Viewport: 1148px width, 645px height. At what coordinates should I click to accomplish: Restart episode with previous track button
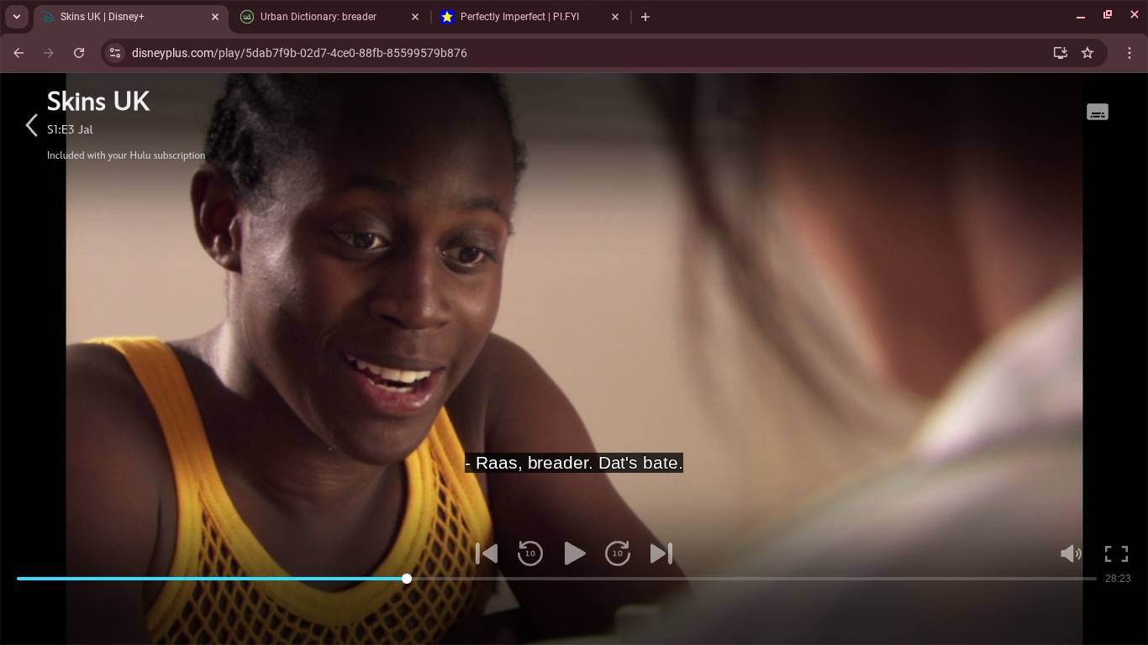point(487,553)
